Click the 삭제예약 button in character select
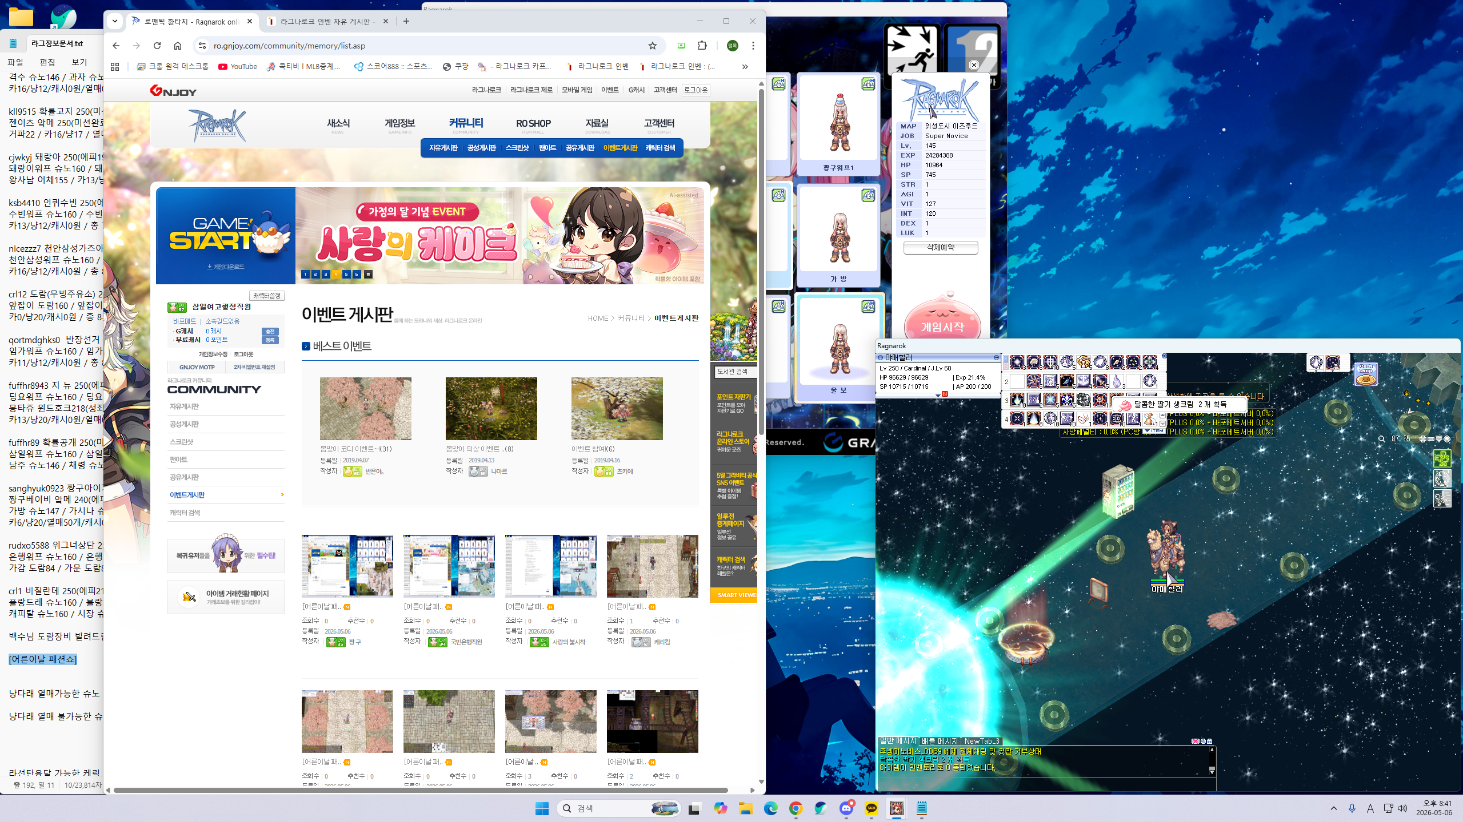 click(941, 248)
